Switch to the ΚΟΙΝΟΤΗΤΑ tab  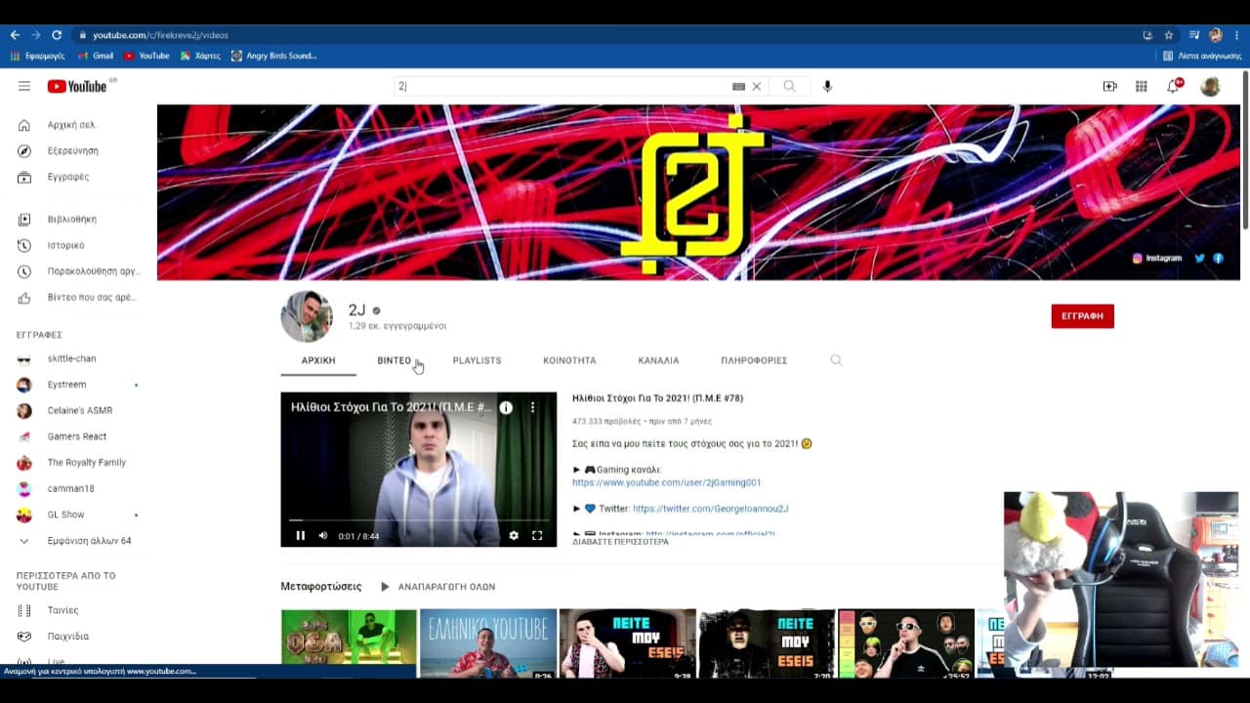click(x=569, y=360)
